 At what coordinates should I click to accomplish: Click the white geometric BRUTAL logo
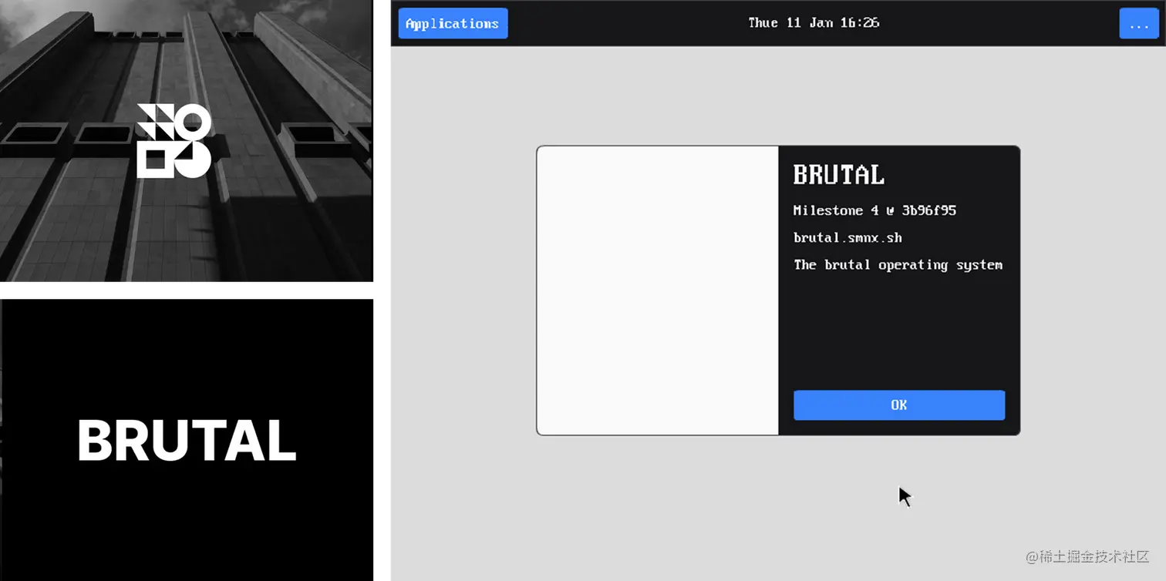coord(174,141)
